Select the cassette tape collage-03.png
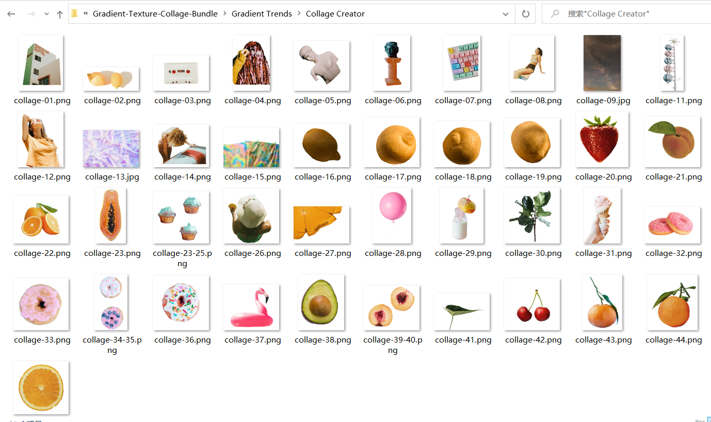This screenshot has width=711, height=422. pyautogui.click(x=181, y=73)
